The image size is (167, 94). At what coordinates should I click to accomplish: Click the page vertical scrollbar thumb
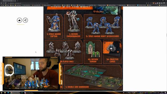[166, 35]
